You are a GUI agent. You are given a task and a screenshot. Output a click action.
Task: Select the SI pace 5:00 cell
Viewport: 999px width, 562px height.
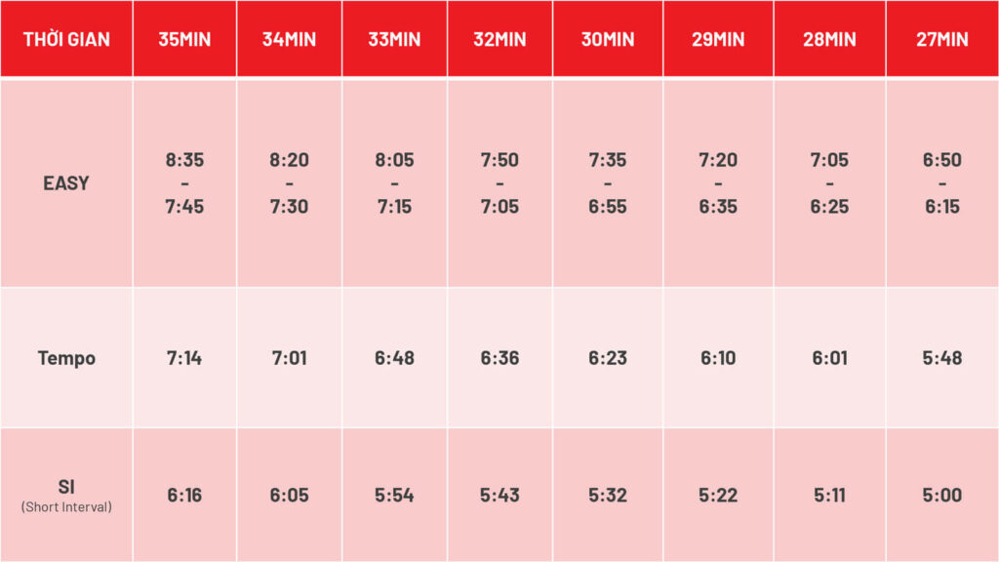tap(942, 495)
